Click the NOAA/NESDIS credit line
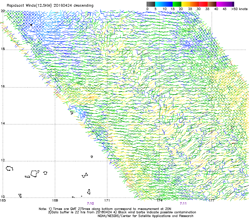This screenshot has width=249, height=218. coord(145,216)
